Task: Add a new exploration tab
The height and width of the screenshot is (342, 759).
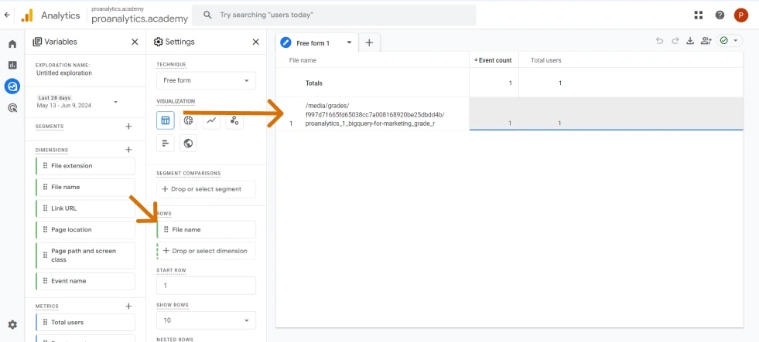Action: coord(369,42)
